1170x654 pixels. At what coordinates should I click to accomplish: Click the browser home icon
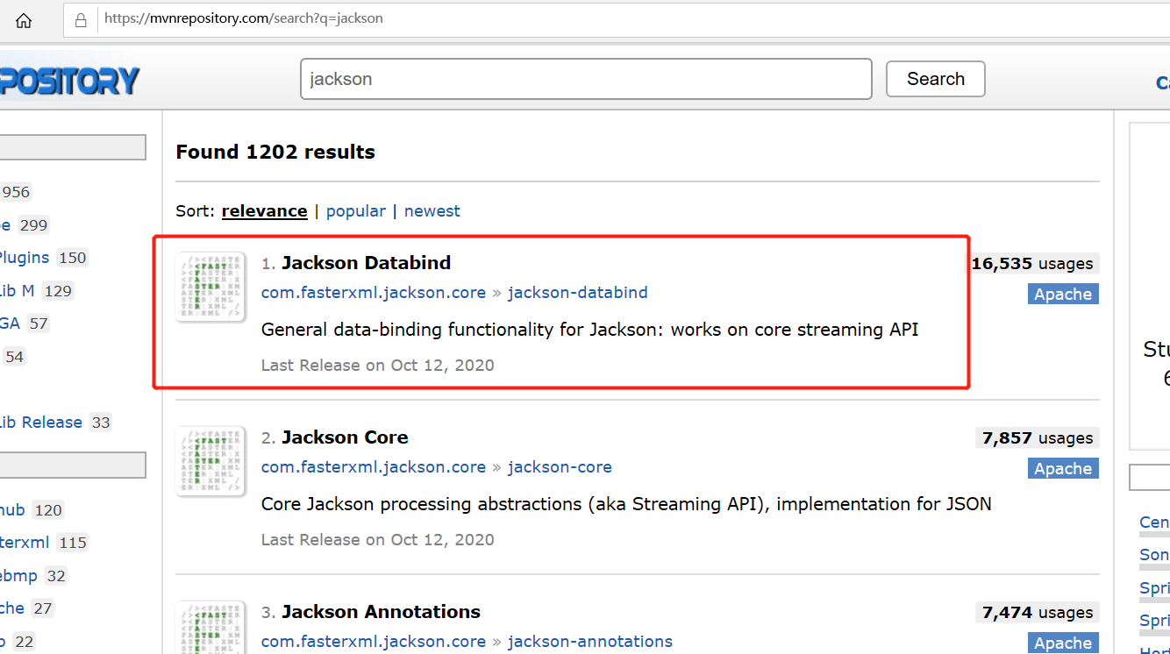[x=24, y=20]
